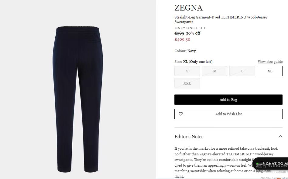Click the heart icon in wish list button
Viewport: 288px width, 179px height.
tap(181, 114)
